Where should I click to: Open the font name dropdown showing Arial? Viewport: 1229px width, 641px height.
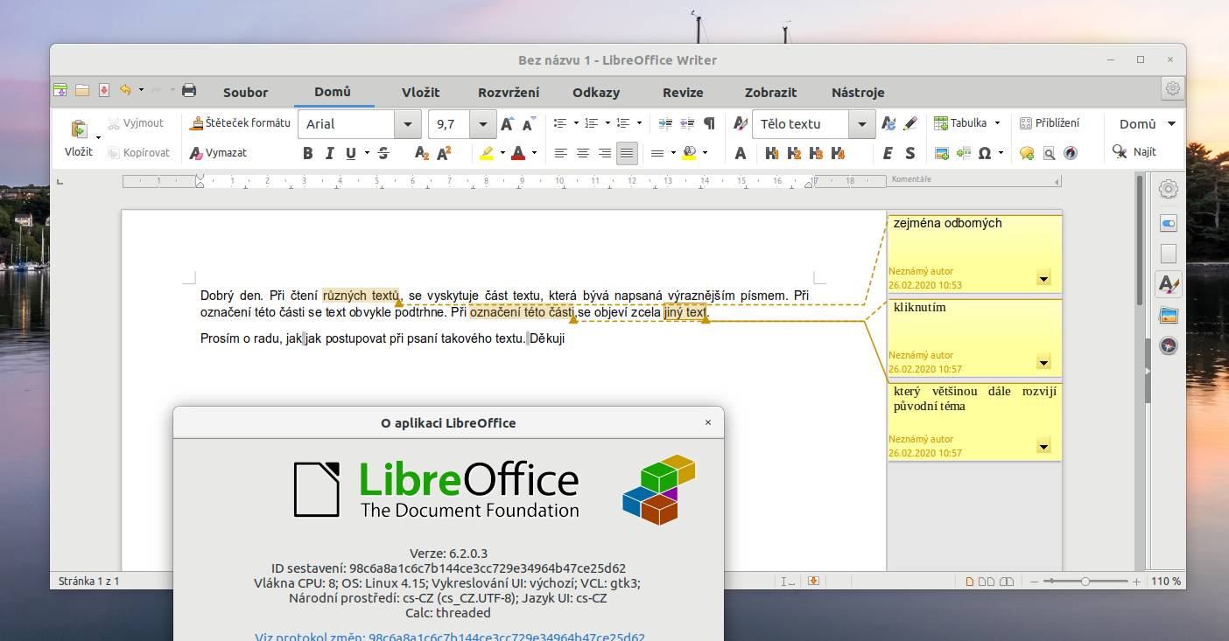click(x=407, y=124)
